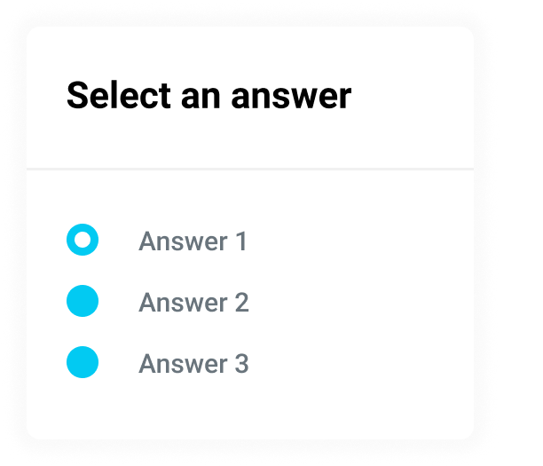Pick the Answer 3 radio button
The height and width of the screenshot is (466, 543).
point(83,362)
